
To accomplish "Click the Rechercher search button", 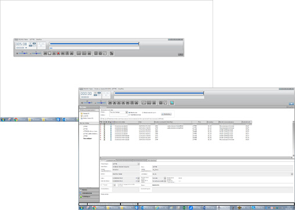I will pos(166,114).
